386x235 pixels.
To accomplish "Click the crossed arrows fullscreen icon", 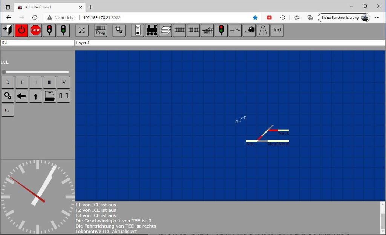I will (82, 30).
